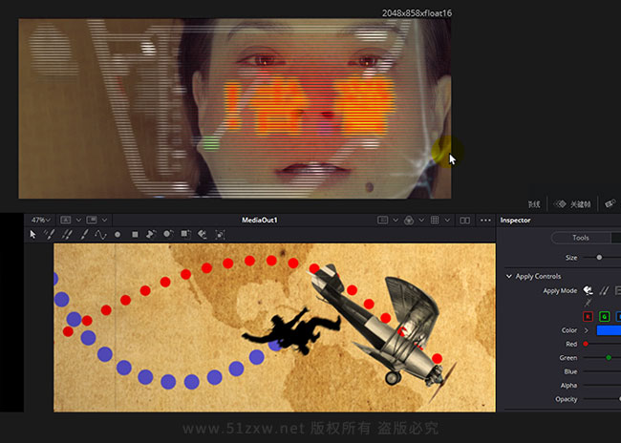The height and width of the screenshot is (443, 621).
Task: Adjust the Red slider handle
Action: click(x=586, y=344)
